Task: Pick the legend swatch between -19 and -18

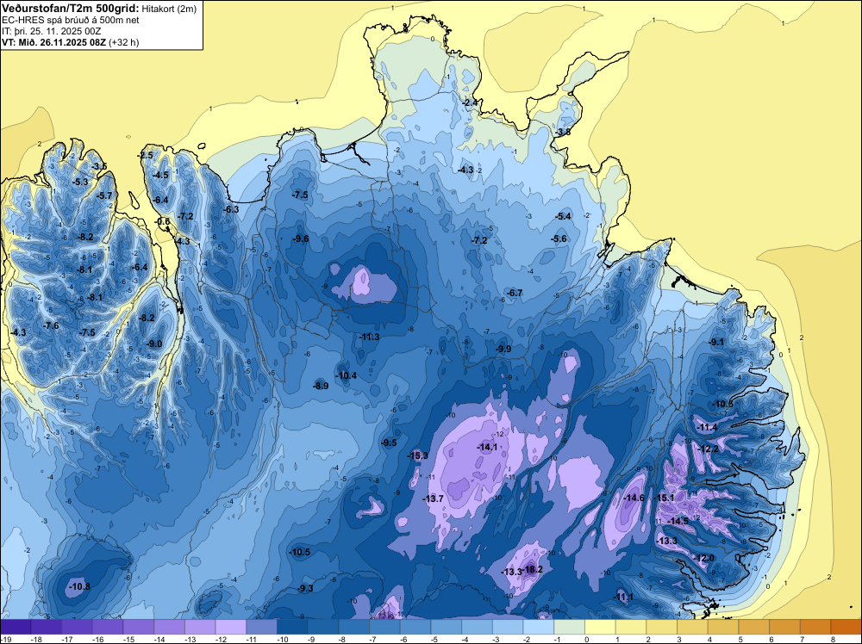Action: point(16,627)
